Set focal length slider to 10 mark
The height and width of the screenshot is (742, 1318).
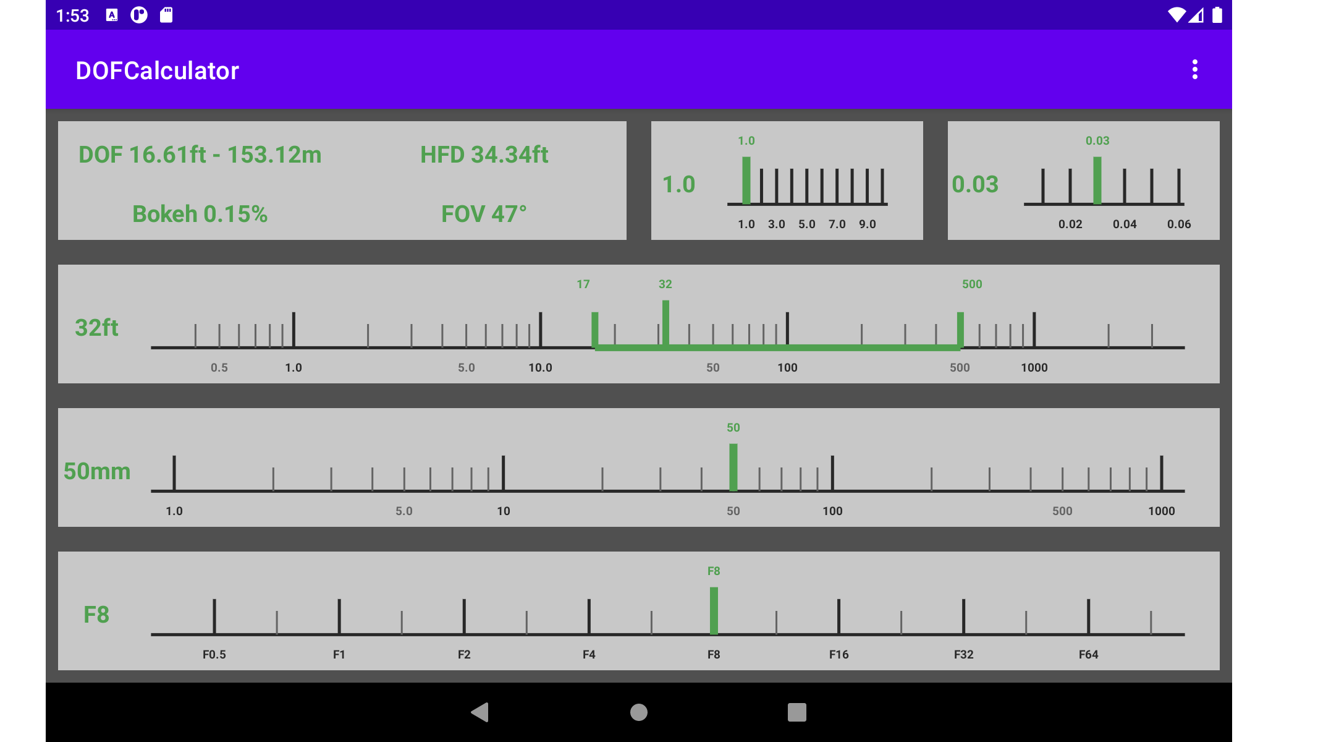coord(503,473)
